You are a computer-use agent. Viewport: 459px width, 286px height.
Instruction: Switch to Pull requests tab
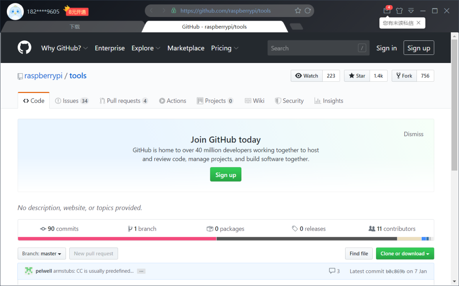tap(124, 101)
